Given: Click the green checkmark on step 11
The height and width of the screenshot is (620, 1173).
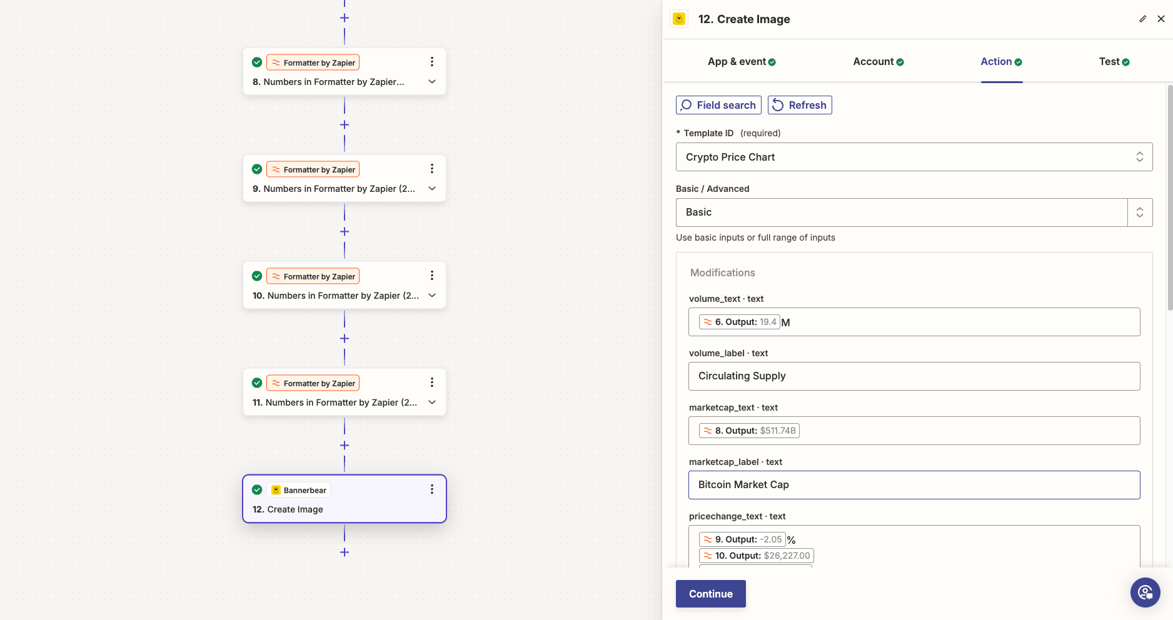Looking at the screenshot, I should (257, 382).
